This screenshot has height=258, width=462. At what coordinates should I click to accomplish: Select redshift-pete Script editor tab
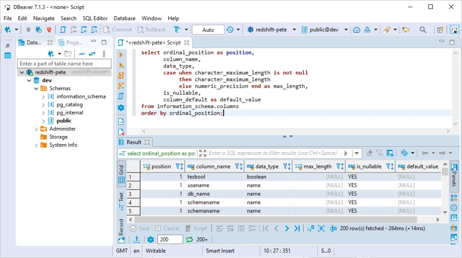(153, 43)
